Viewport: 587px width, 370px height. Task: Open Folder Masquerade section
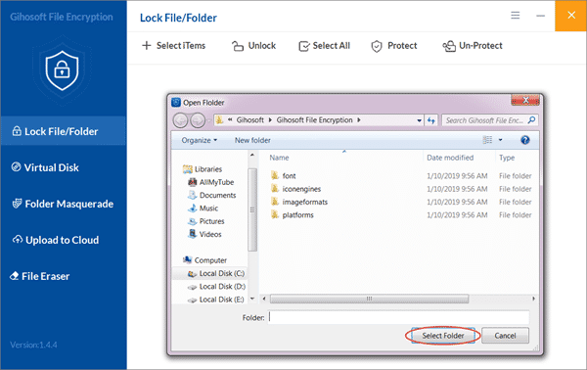[63, 204]
